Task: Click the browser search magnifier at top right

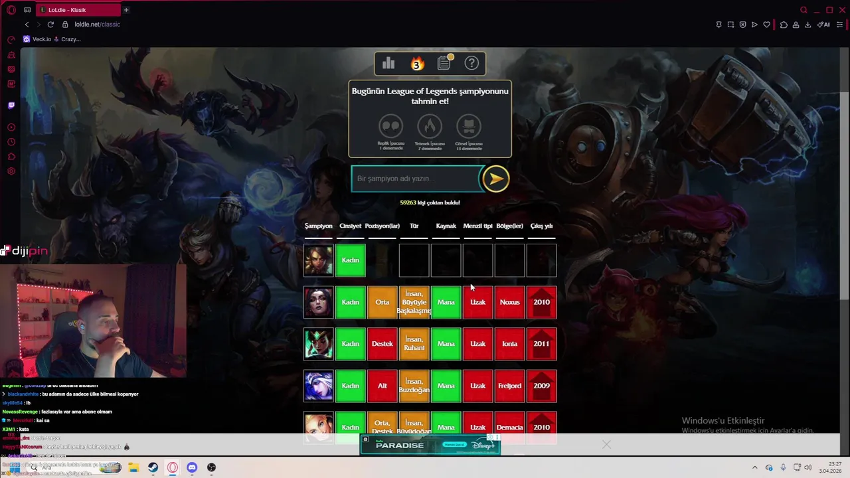Action: pos(804,10)
